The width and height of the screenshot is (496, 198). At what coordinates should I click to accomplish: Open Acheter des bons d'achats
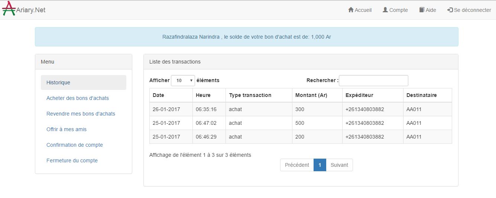click(78, 98)
